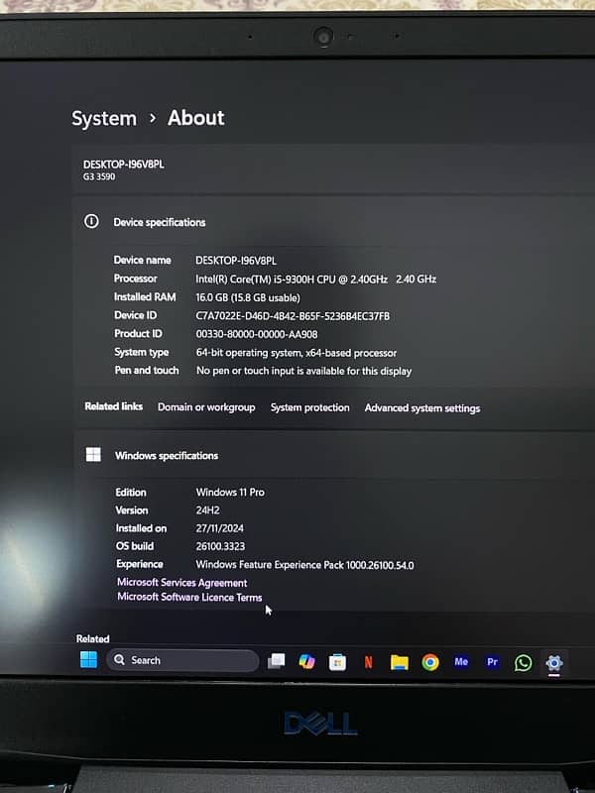Open Domain or workgroup link

click(x=206, y=407)
